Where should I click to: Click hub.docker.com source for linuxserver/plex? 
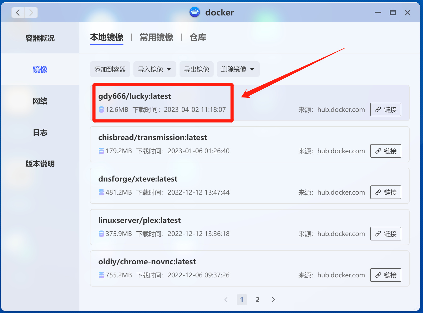(341, 234)
